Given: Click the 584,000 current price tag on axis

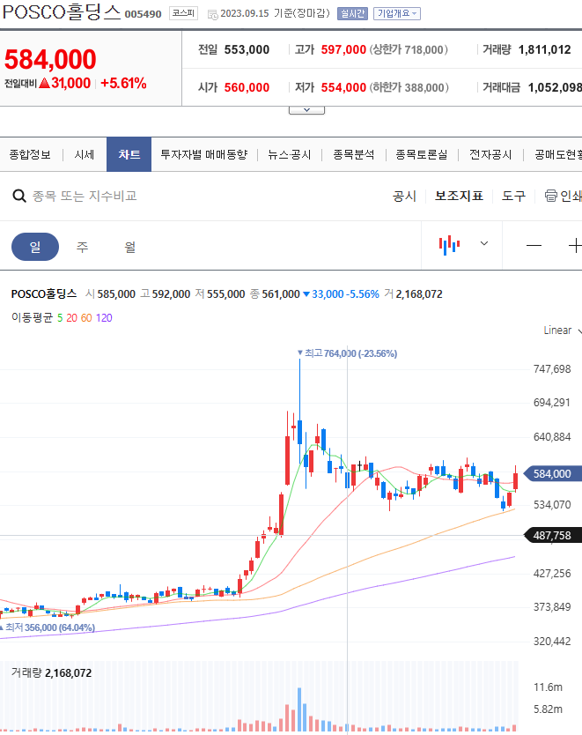Looking at the screenshot, I should click(x=552, y=474).
